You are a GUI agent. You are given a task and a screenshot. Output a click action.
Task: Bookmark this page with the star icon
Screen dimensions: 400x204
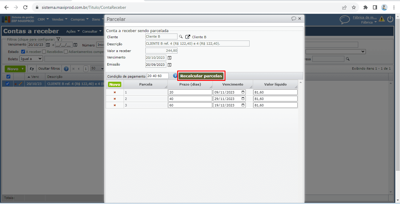click(354, 7)
